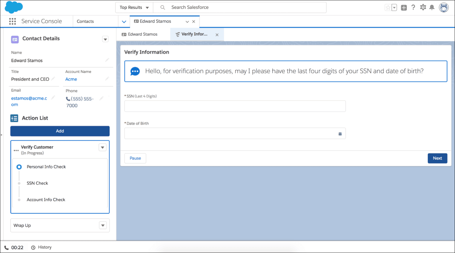Click the Add button in Action List

tap(60, 131)
